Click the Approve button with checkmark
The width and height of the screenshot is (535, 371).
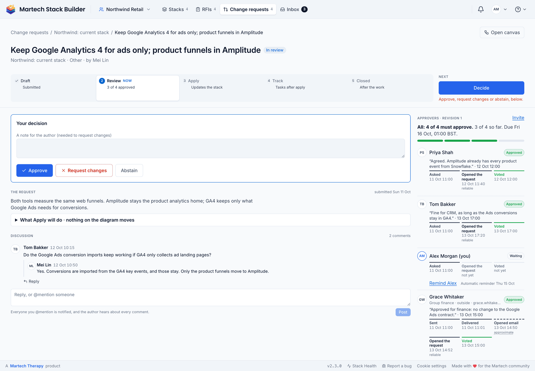click(x=34, y=170)
